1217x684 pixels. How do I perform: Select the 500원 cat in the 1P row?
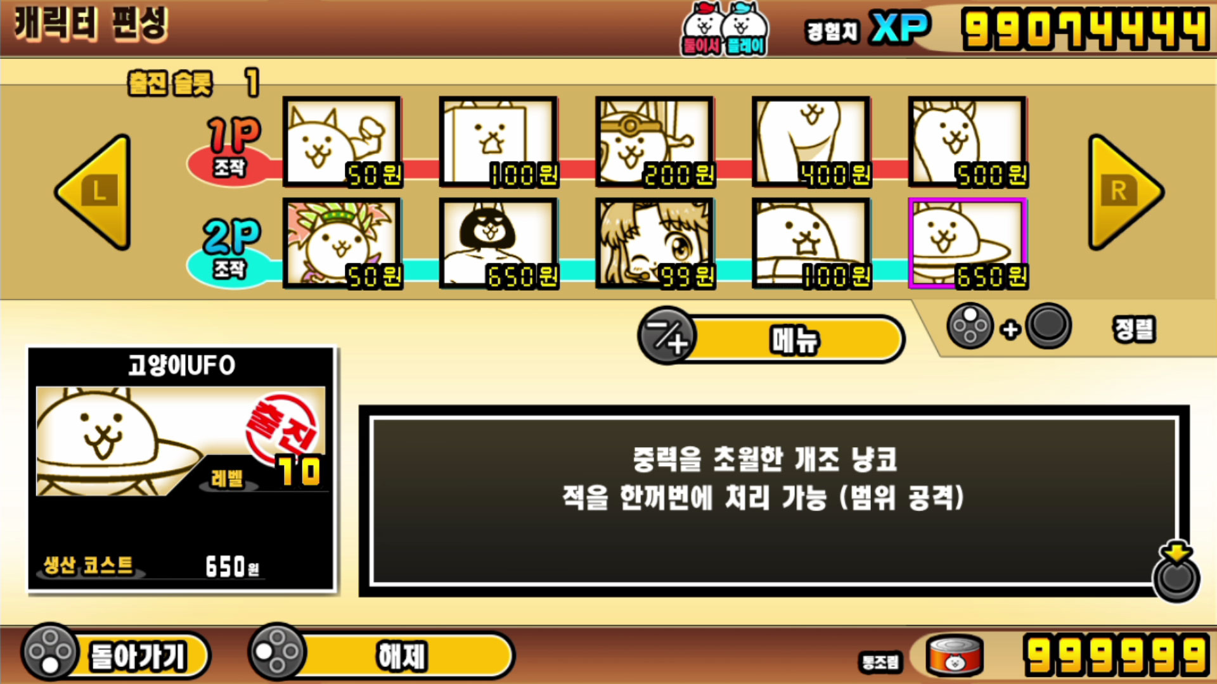968,142
